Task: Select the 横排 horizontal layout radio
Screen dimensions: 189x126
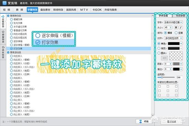Action: [165, 33]
